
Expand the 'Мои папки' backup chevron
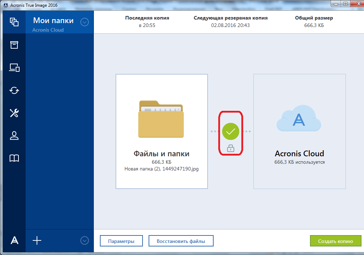pos(84,22)
